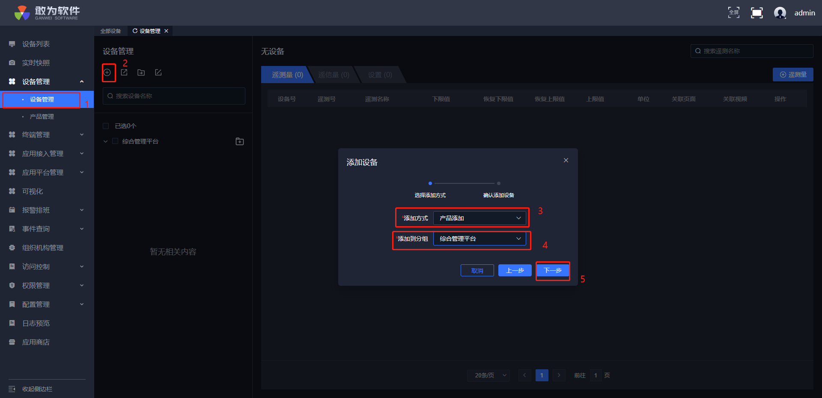
Task: Close the 设备管理 tab
Action: 166,31
